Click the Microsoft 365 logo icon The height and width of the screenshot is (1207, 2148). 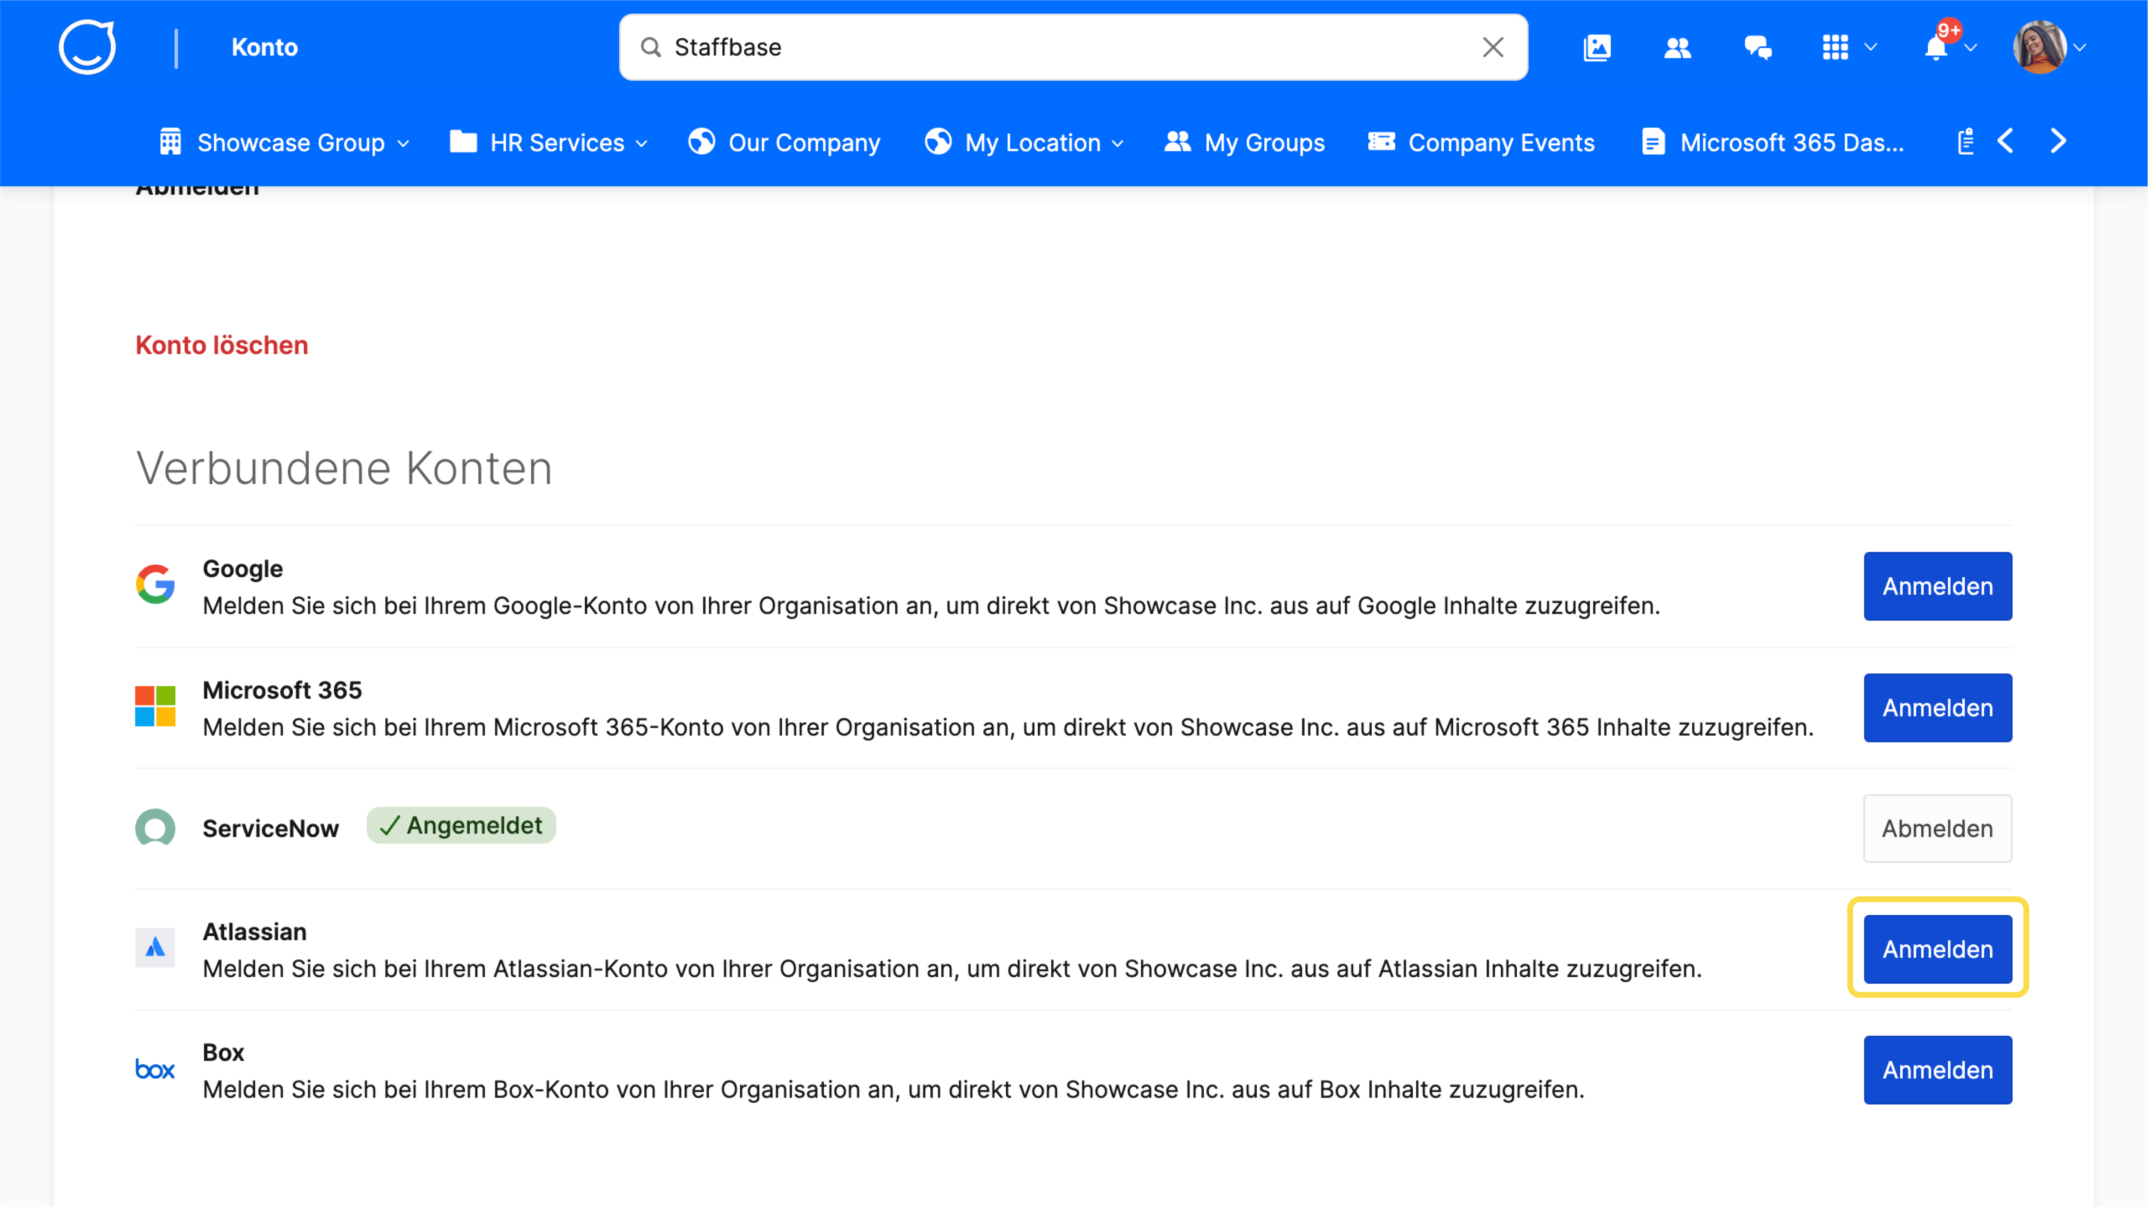155,706
